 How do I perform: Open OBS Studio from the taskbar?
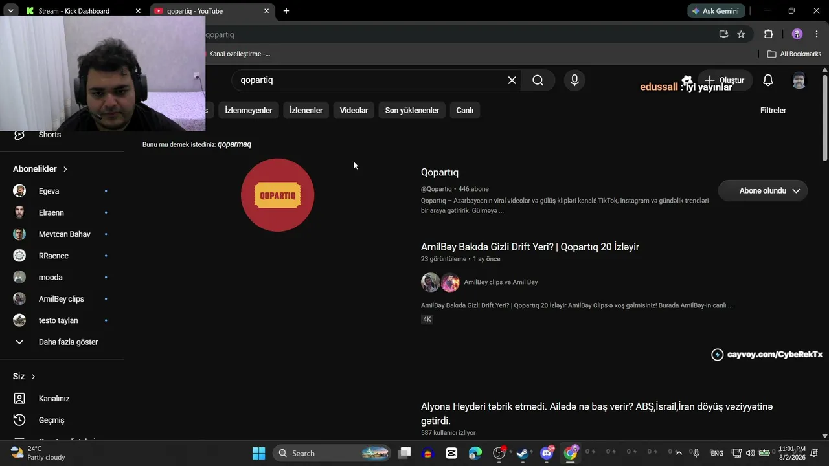click(499, 453)
